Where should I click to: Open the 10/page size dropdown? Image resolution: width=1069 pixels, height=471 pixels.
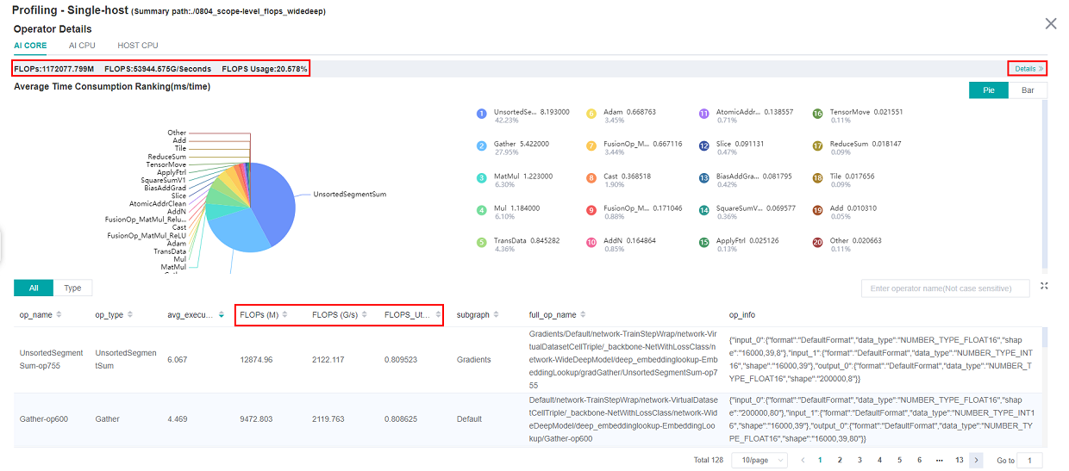point(759,461)
